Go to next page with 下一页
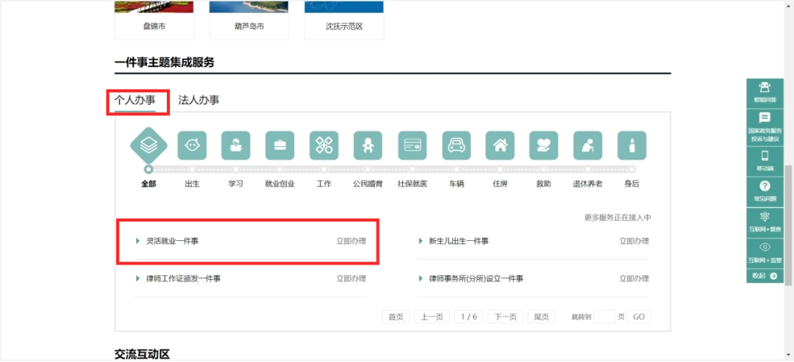Viewport: 794px width, 362px height. pos(505,316)
